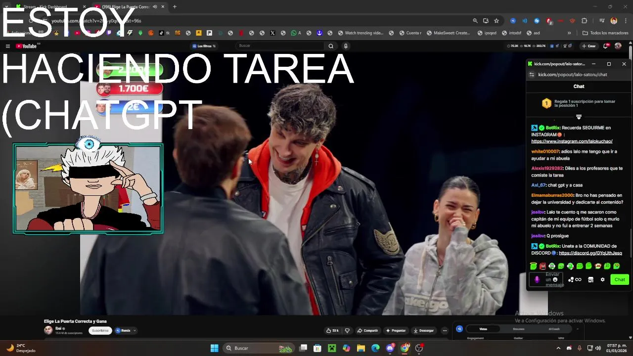Open 'Todos los marcadores' folder
The height and width of the screenshot is (356, 633).
[x=605, y=33]
